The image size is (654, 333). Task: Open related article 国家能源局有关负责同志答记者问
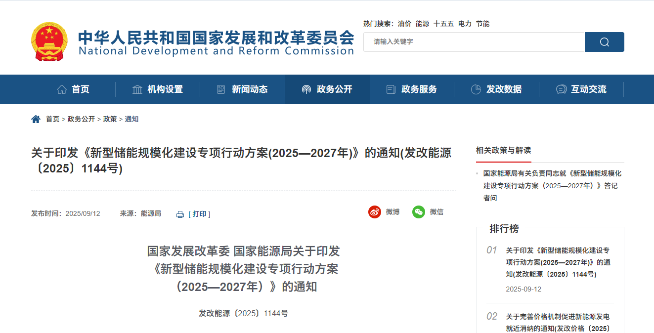552,186
